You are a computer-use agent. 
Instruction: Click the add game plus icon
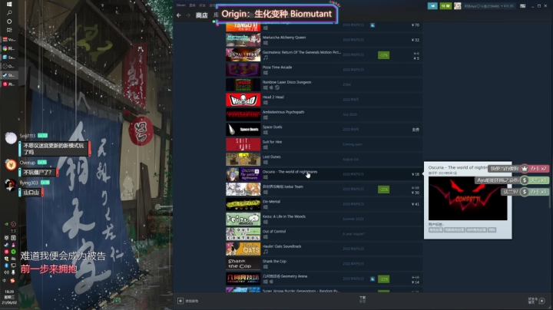pos(180,301)
